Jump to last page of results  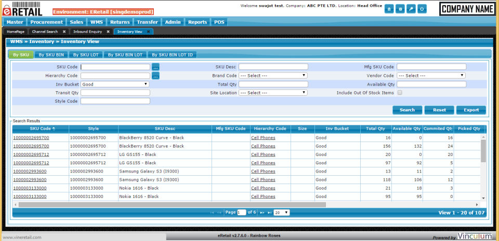pyautogui.click(x=270, y=212)
